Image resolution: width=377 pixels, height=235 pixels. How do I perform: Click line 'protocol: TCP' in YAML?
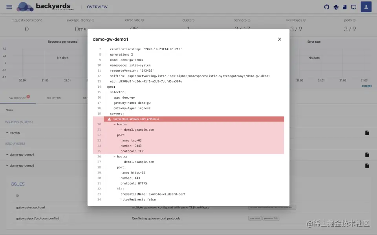(x=132, y=151)
